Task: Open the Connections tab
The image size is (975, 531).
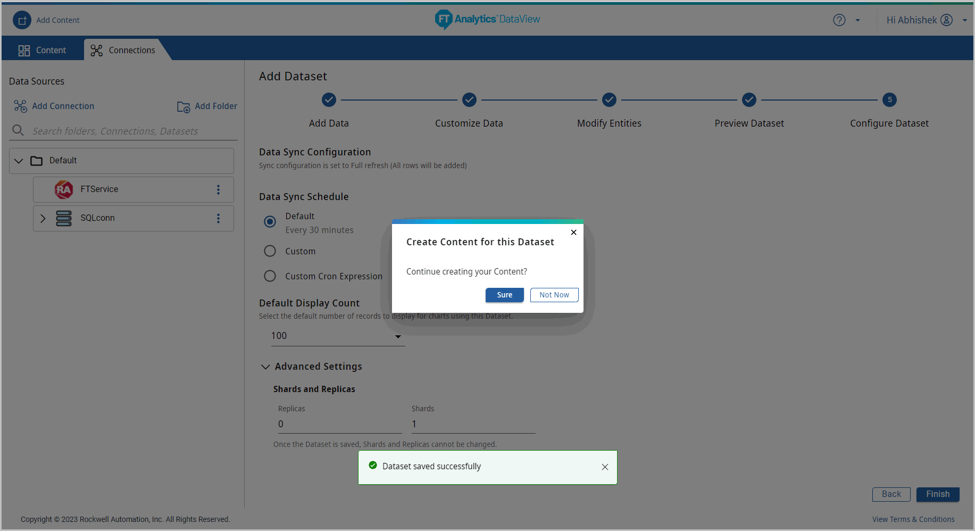Action: [x=123, y=50]
